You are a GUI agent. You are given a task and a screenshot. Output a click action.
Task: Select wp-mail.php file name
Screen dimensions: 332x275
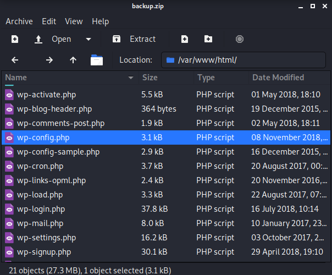click(x=40, y=223)
